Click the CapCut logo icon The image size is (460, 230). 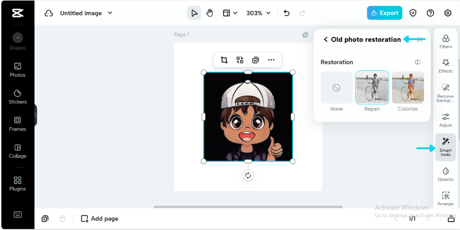[17, 13]
